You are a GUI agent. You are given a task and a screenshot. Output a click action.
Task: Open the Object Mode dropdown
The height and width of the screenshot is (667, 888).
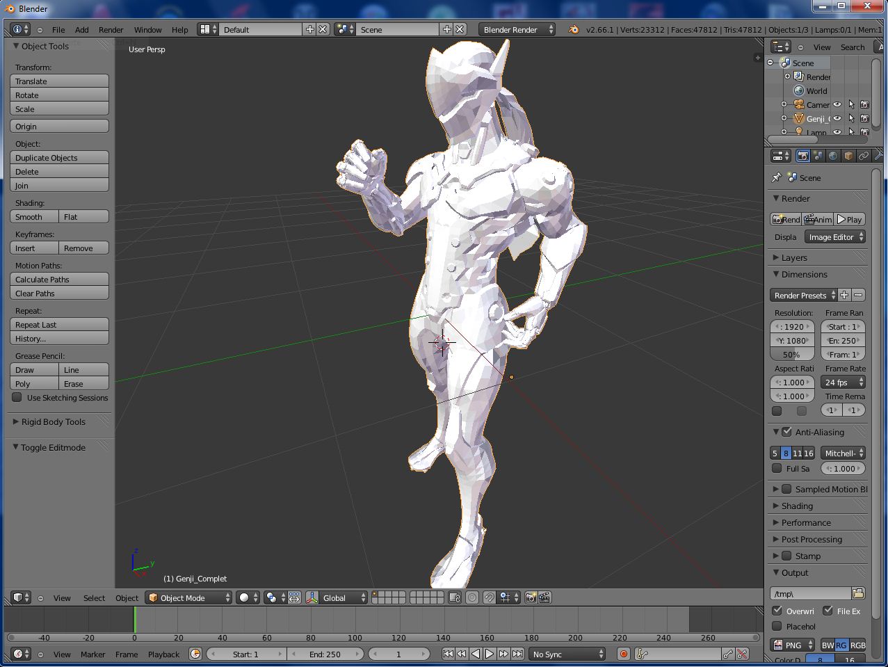tap(188, 598)
